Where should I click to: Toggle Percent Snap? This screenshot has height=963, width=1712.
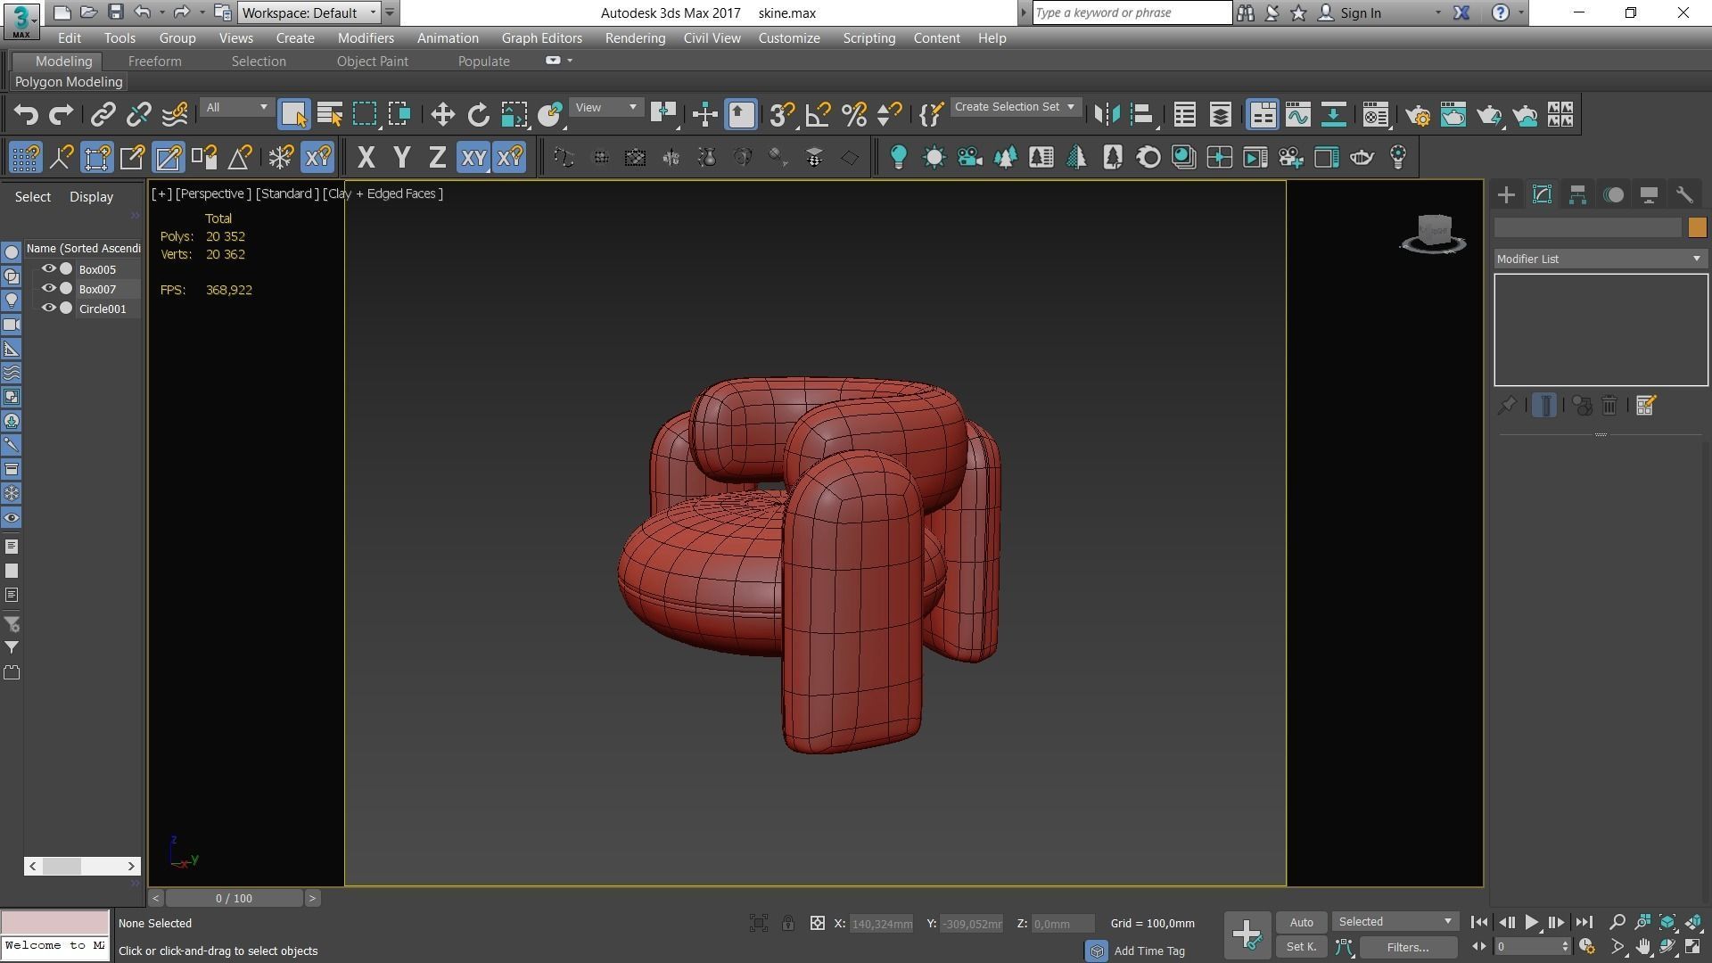coord(853,115)
